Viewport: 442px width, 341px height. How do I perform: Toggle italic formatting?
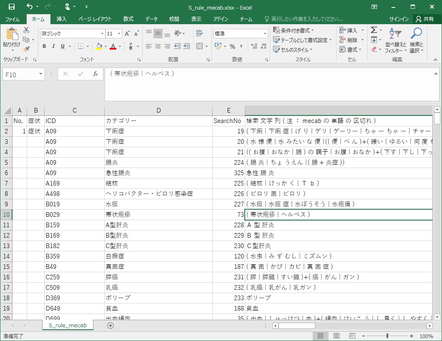pos(53,46)
